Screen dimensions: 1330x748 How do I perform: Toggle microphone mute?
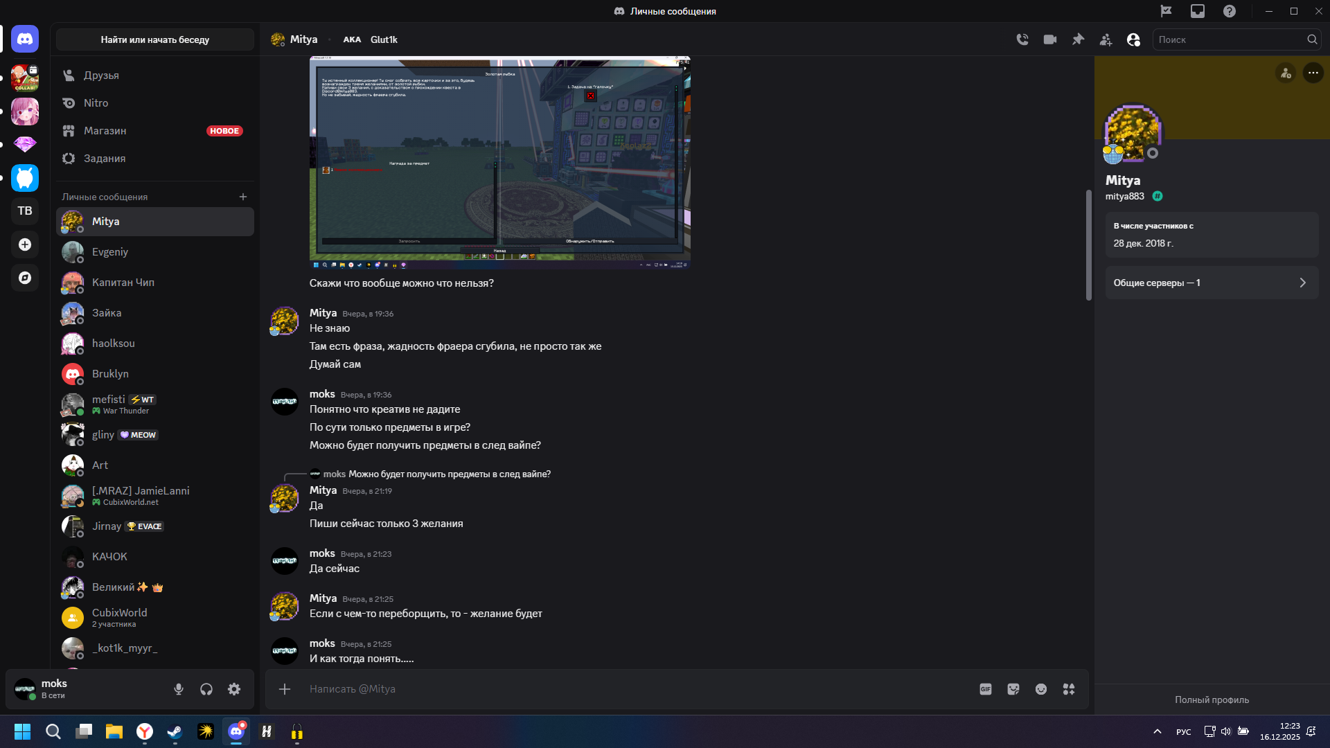179,689
